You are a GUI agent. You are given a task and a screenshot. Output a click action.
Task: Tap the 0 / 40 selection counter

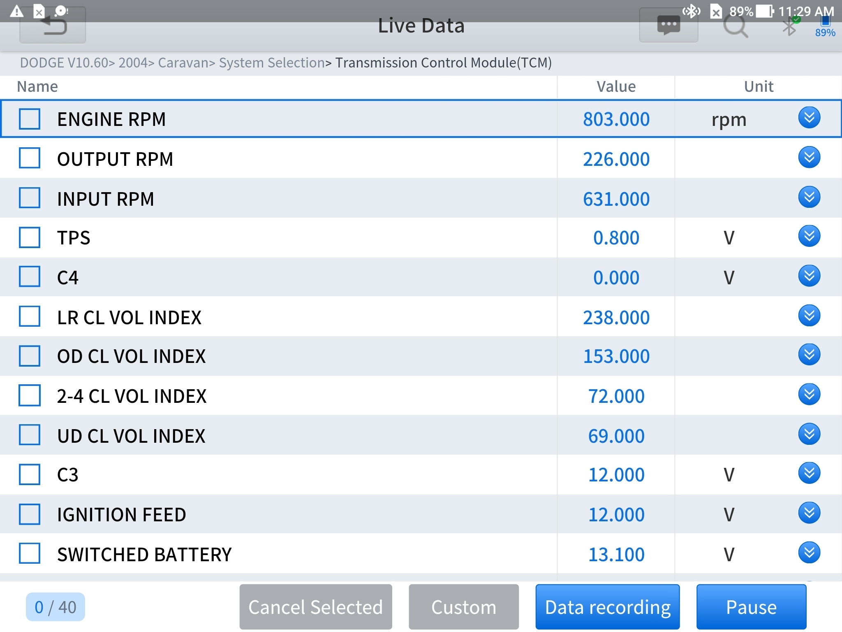pyautogui.click(x=56, y=607)
